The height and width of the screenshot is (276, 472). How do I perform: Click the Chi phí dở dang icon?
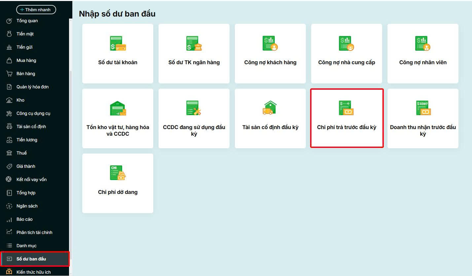(x=118, y=173)
